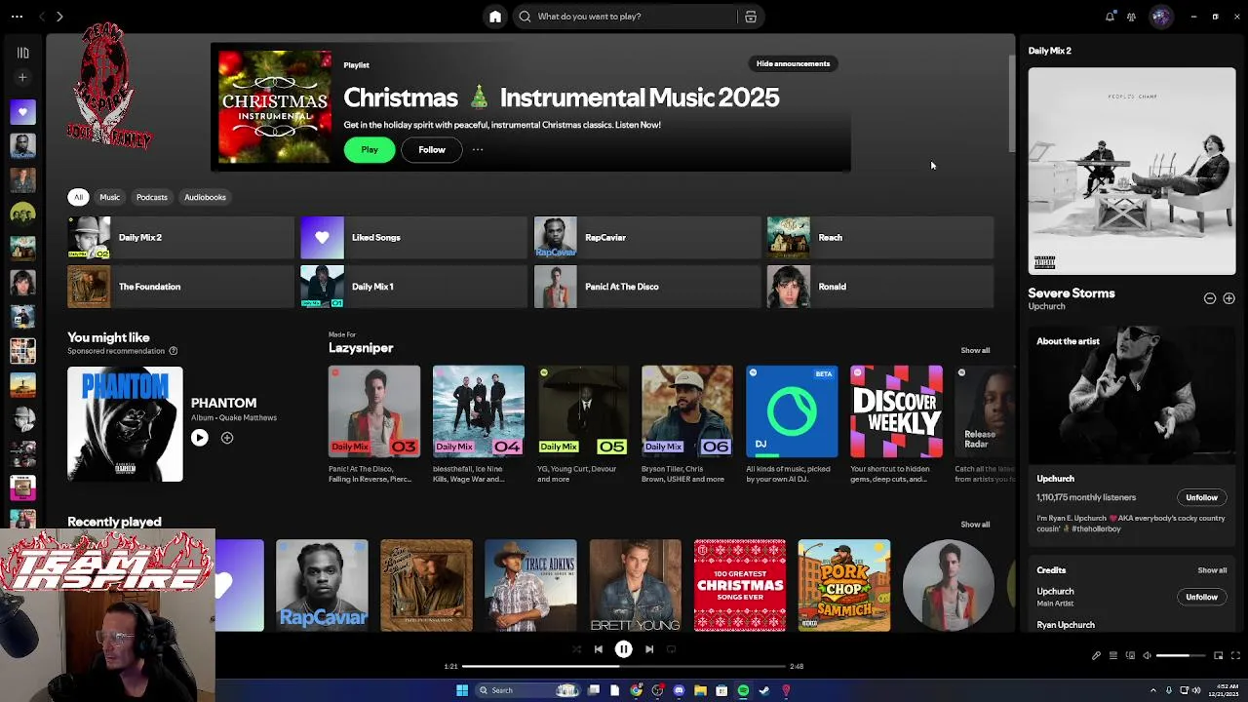Unfollow Upchurch in the Credits section
This screenshot has height=702, width=1248.
pyautogui.click(x=1201, y=597)
